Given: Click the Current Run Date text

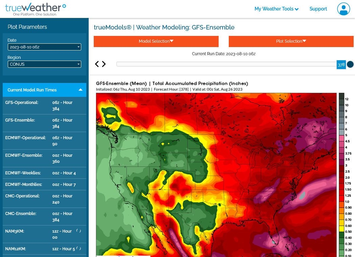Looking at the screenshot, I should tap(224, 54).
